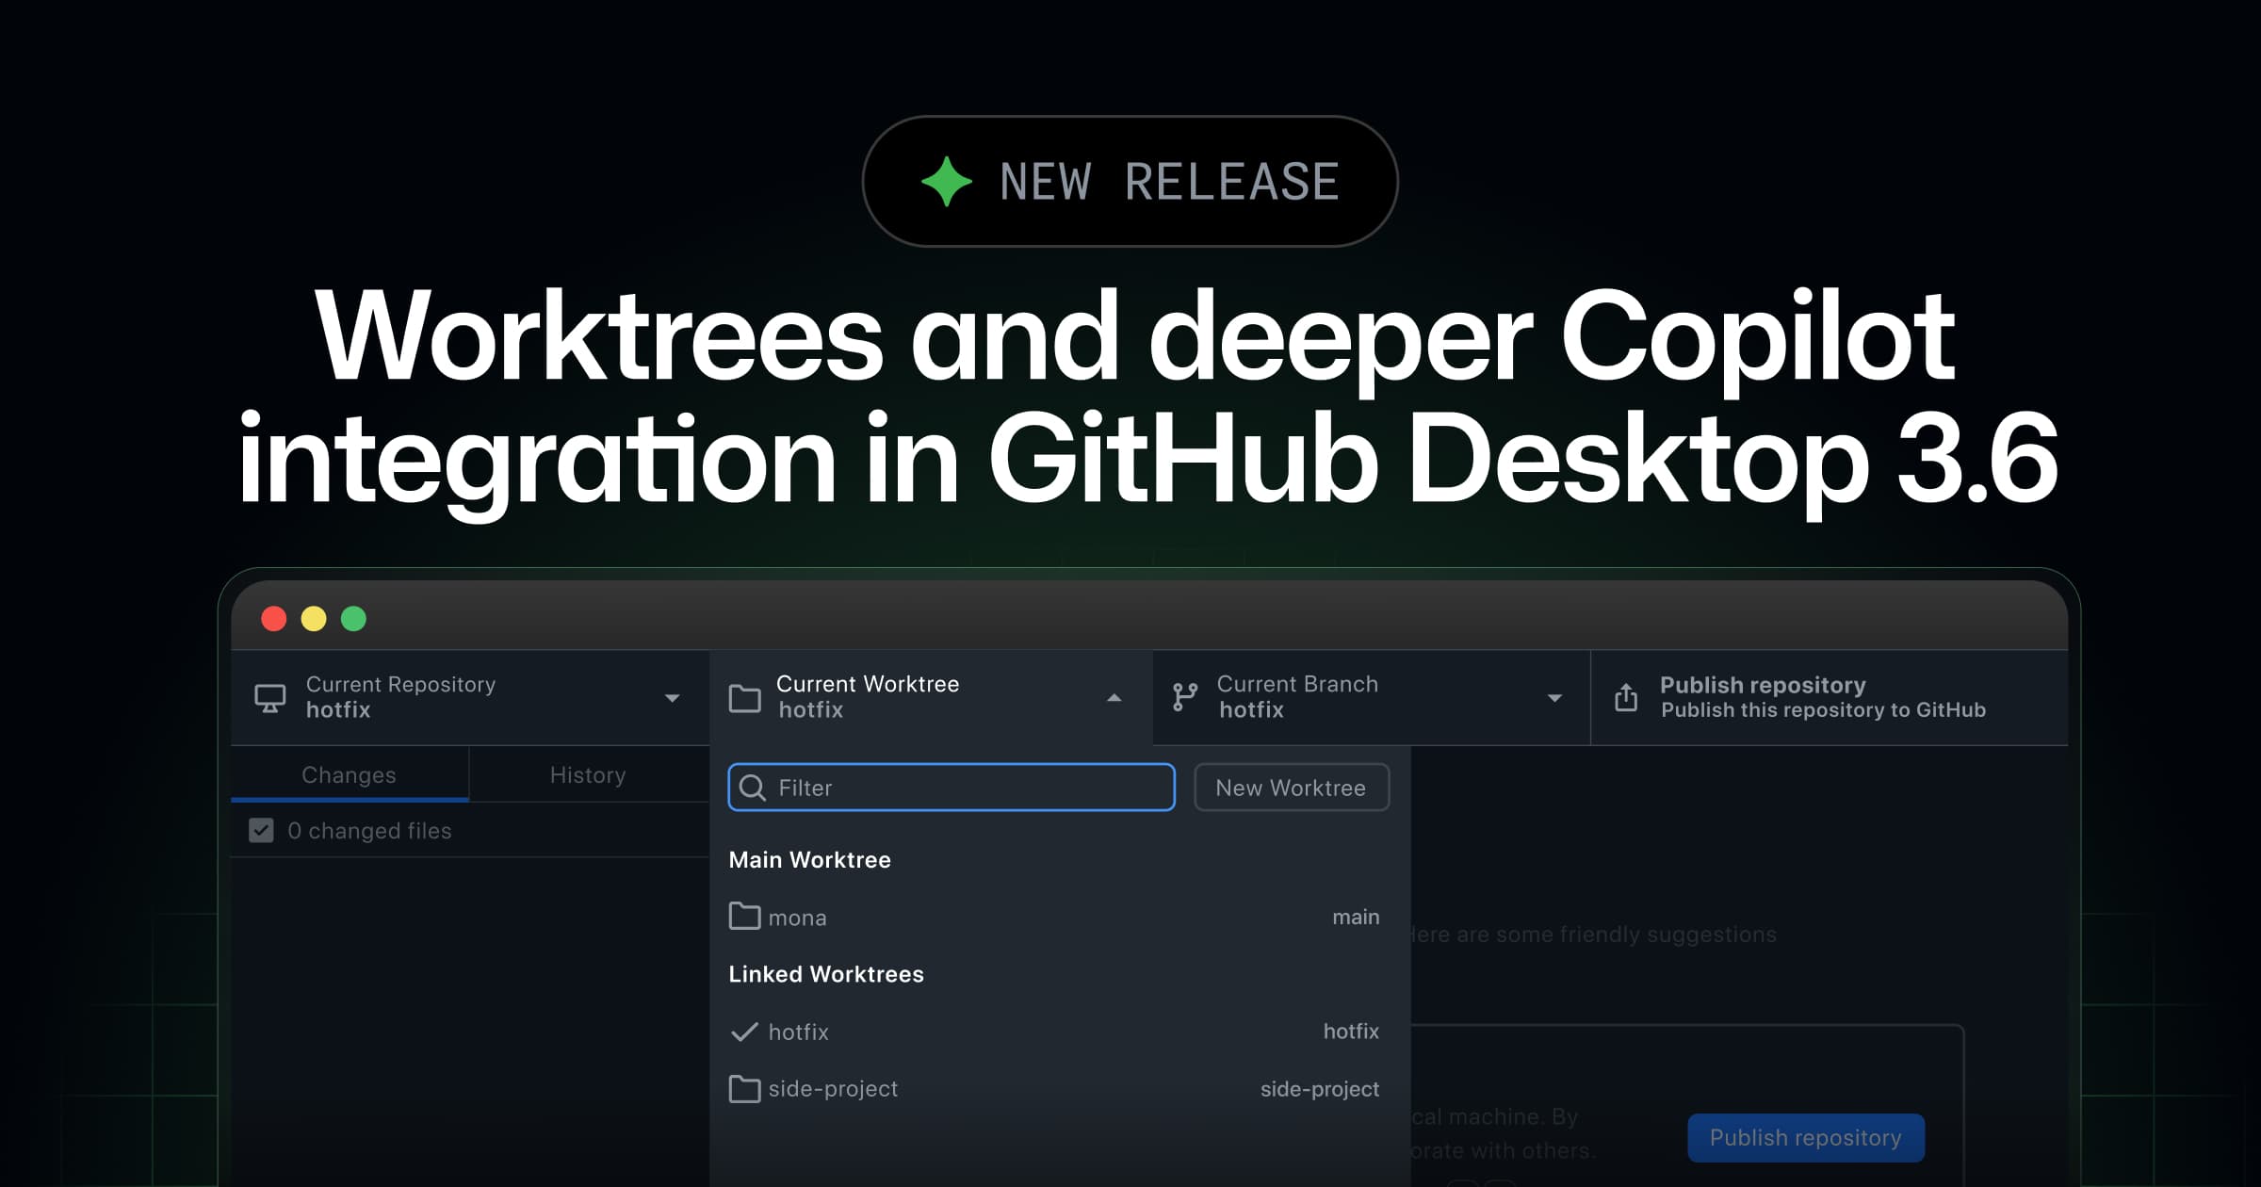The width and height of the screenshot is (2261, 1187).
Task: Click the Current Repository monitor icon
Action: pos(270,698)
